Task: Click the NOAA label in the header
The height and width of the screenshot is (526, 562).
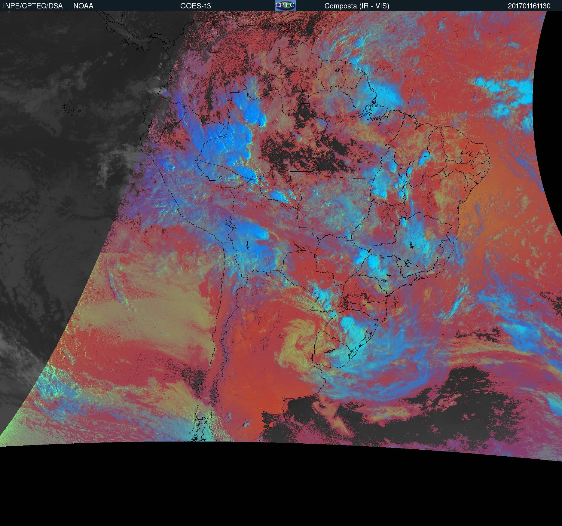Action: (83, 6)
